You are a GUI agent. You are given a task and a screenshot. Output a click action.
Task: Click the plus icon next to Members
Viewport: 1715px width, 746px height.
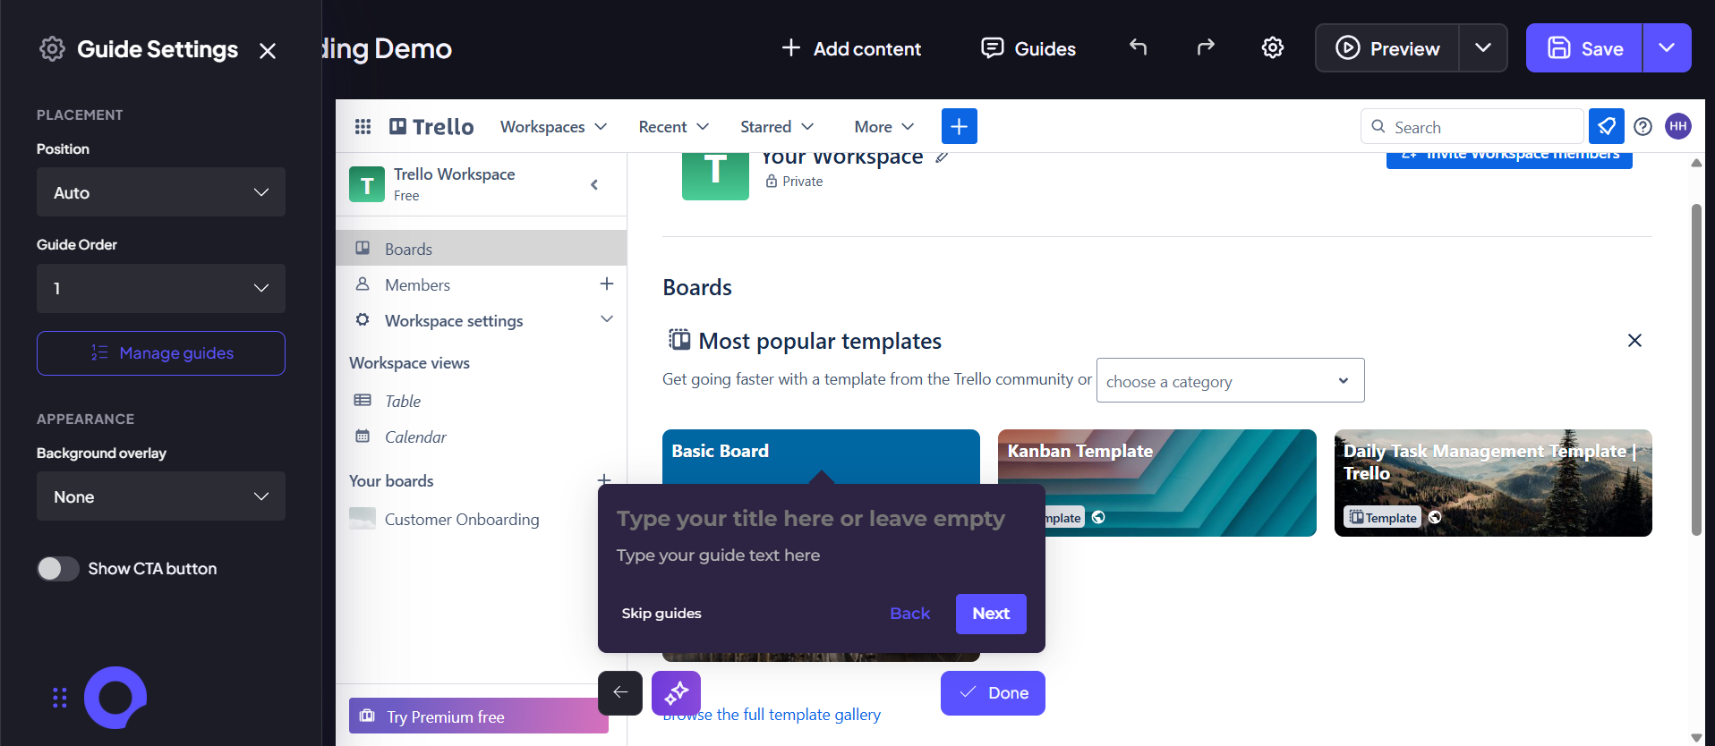(606, 284)
